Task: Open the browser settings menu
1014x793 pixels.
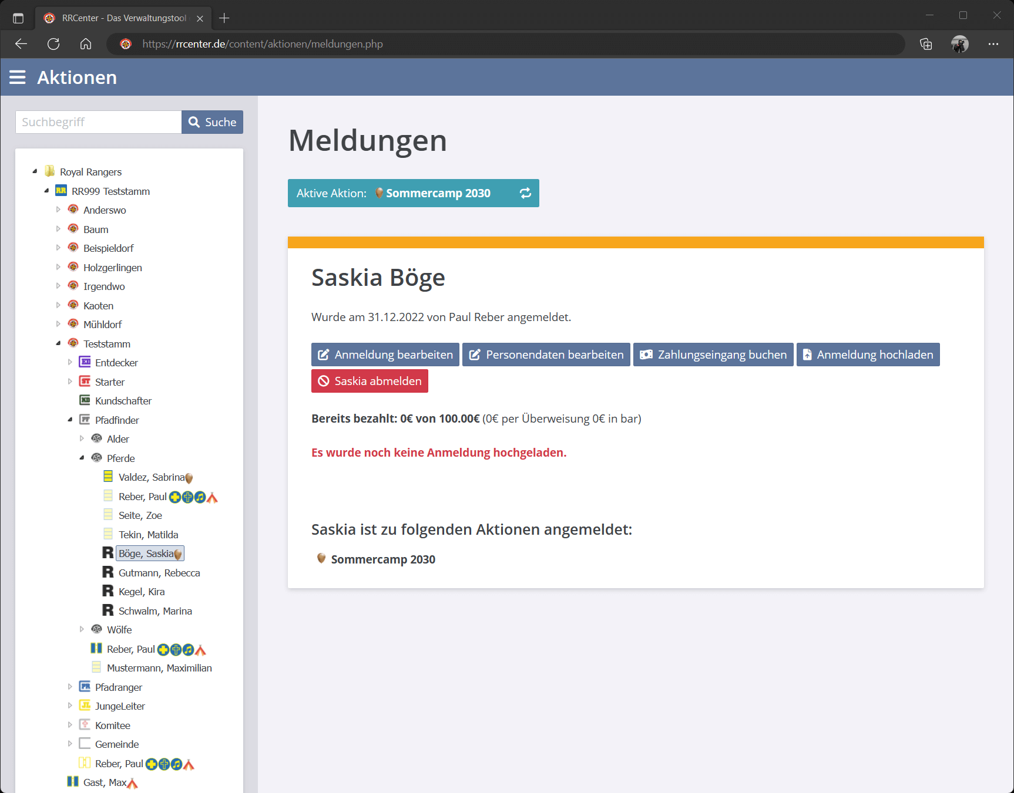Action: point(994,44)
